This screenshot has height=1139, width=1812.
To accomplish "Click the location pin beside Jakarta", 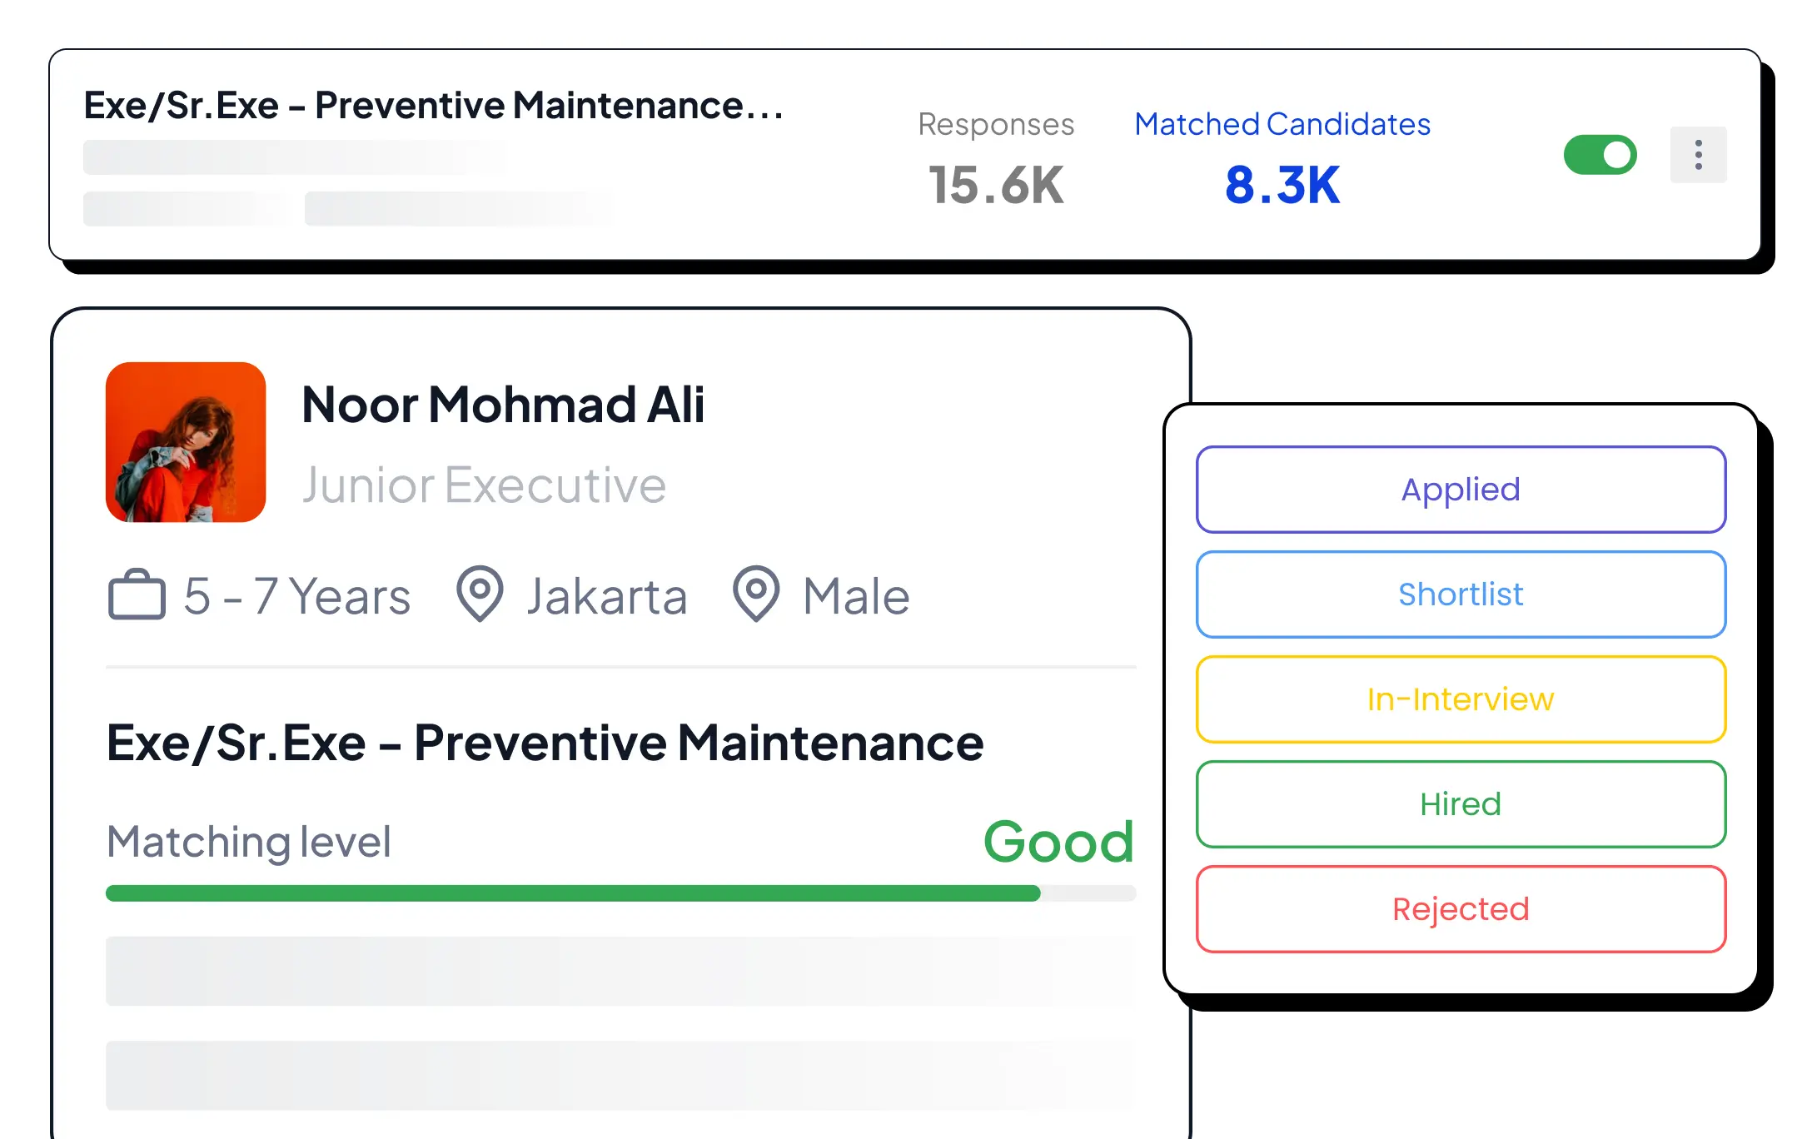I will [480, 594].
